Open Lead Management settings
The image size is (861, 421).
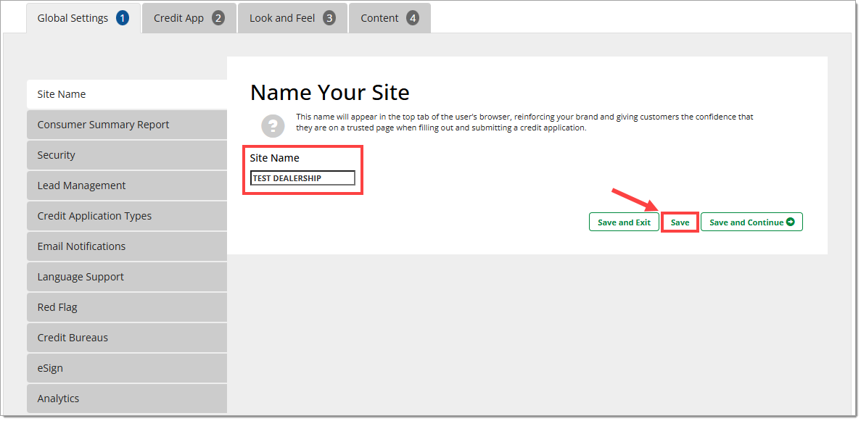tap(126, 186)
